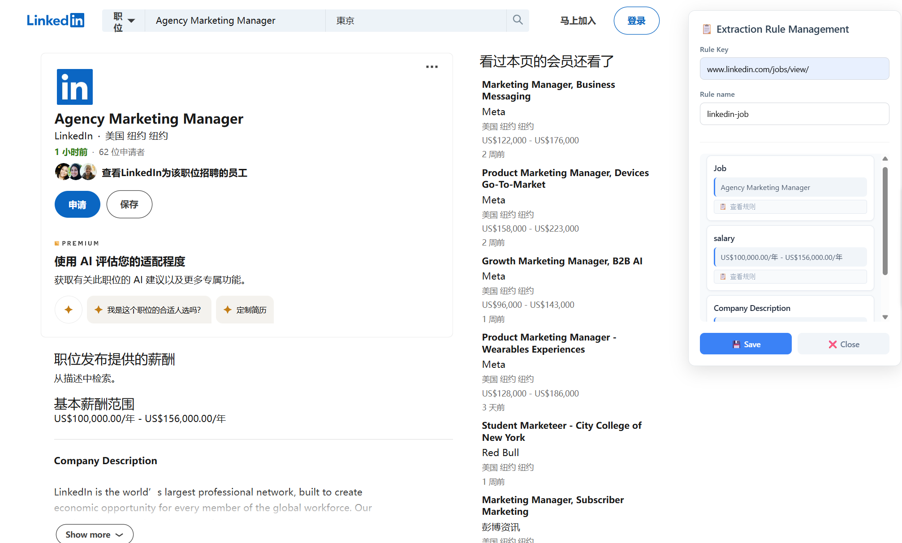Viewport: 902px width, 543px height.
Task: Open the 职位 search type dropdown
Action: (x=124, y=21)
